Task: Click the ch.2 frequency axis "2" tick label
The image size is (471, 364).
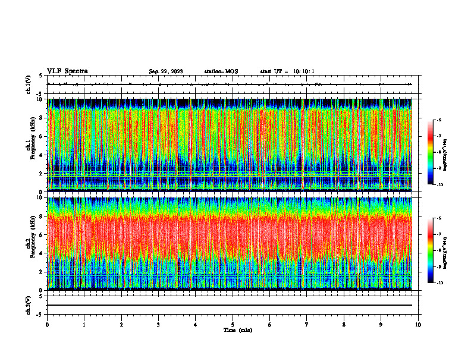Action: 40,272
